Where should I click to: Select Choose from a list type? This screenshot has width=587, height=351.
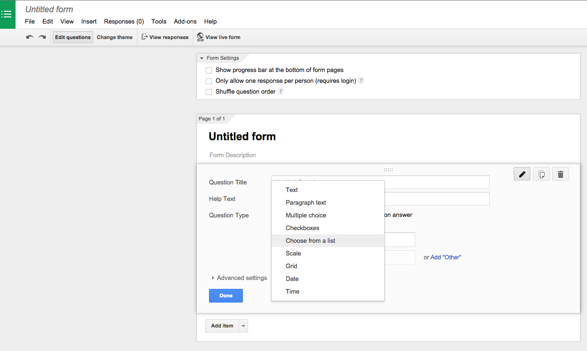click(328, 240)
